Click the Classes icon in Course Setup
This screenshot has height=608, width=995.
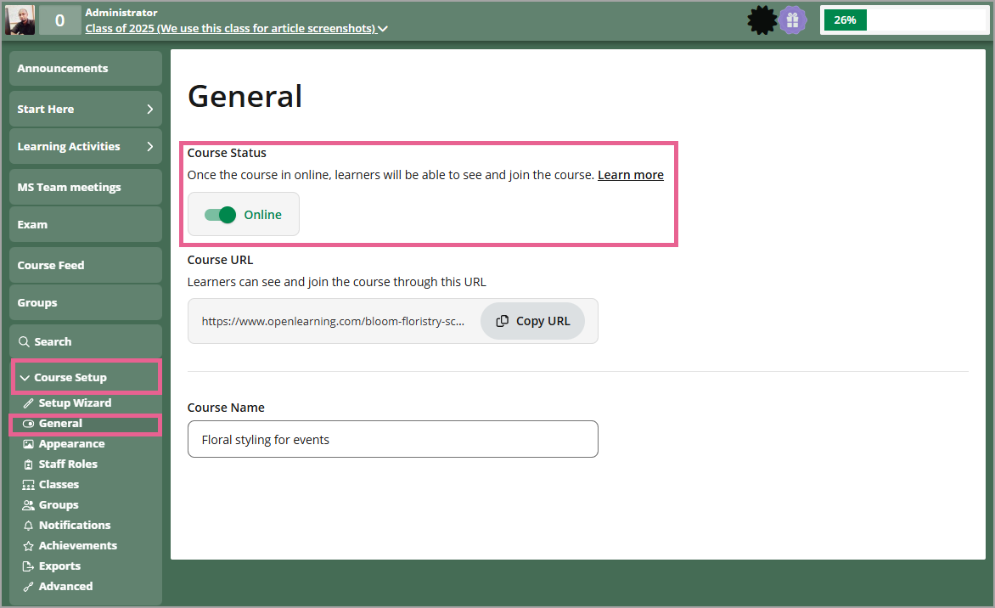click(28, 484)
